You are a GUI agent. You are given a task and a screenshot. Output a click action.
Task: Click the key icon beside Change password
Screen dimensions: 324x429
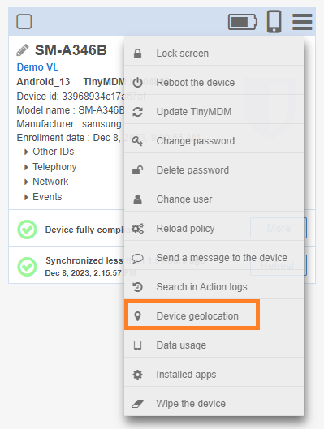pyautogui.click(x=137, y=141)
